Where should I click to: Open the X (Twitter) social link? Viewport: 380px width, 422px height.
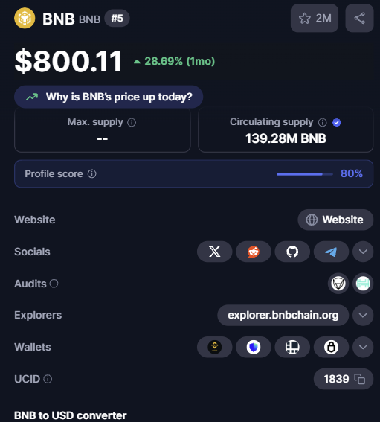point(214,252)
